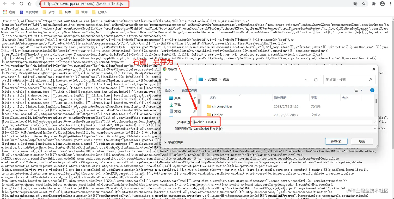The image size is (394, 199).
Task: Click the 2022/6/18 21:20 date cell
Action: (286, 106)
